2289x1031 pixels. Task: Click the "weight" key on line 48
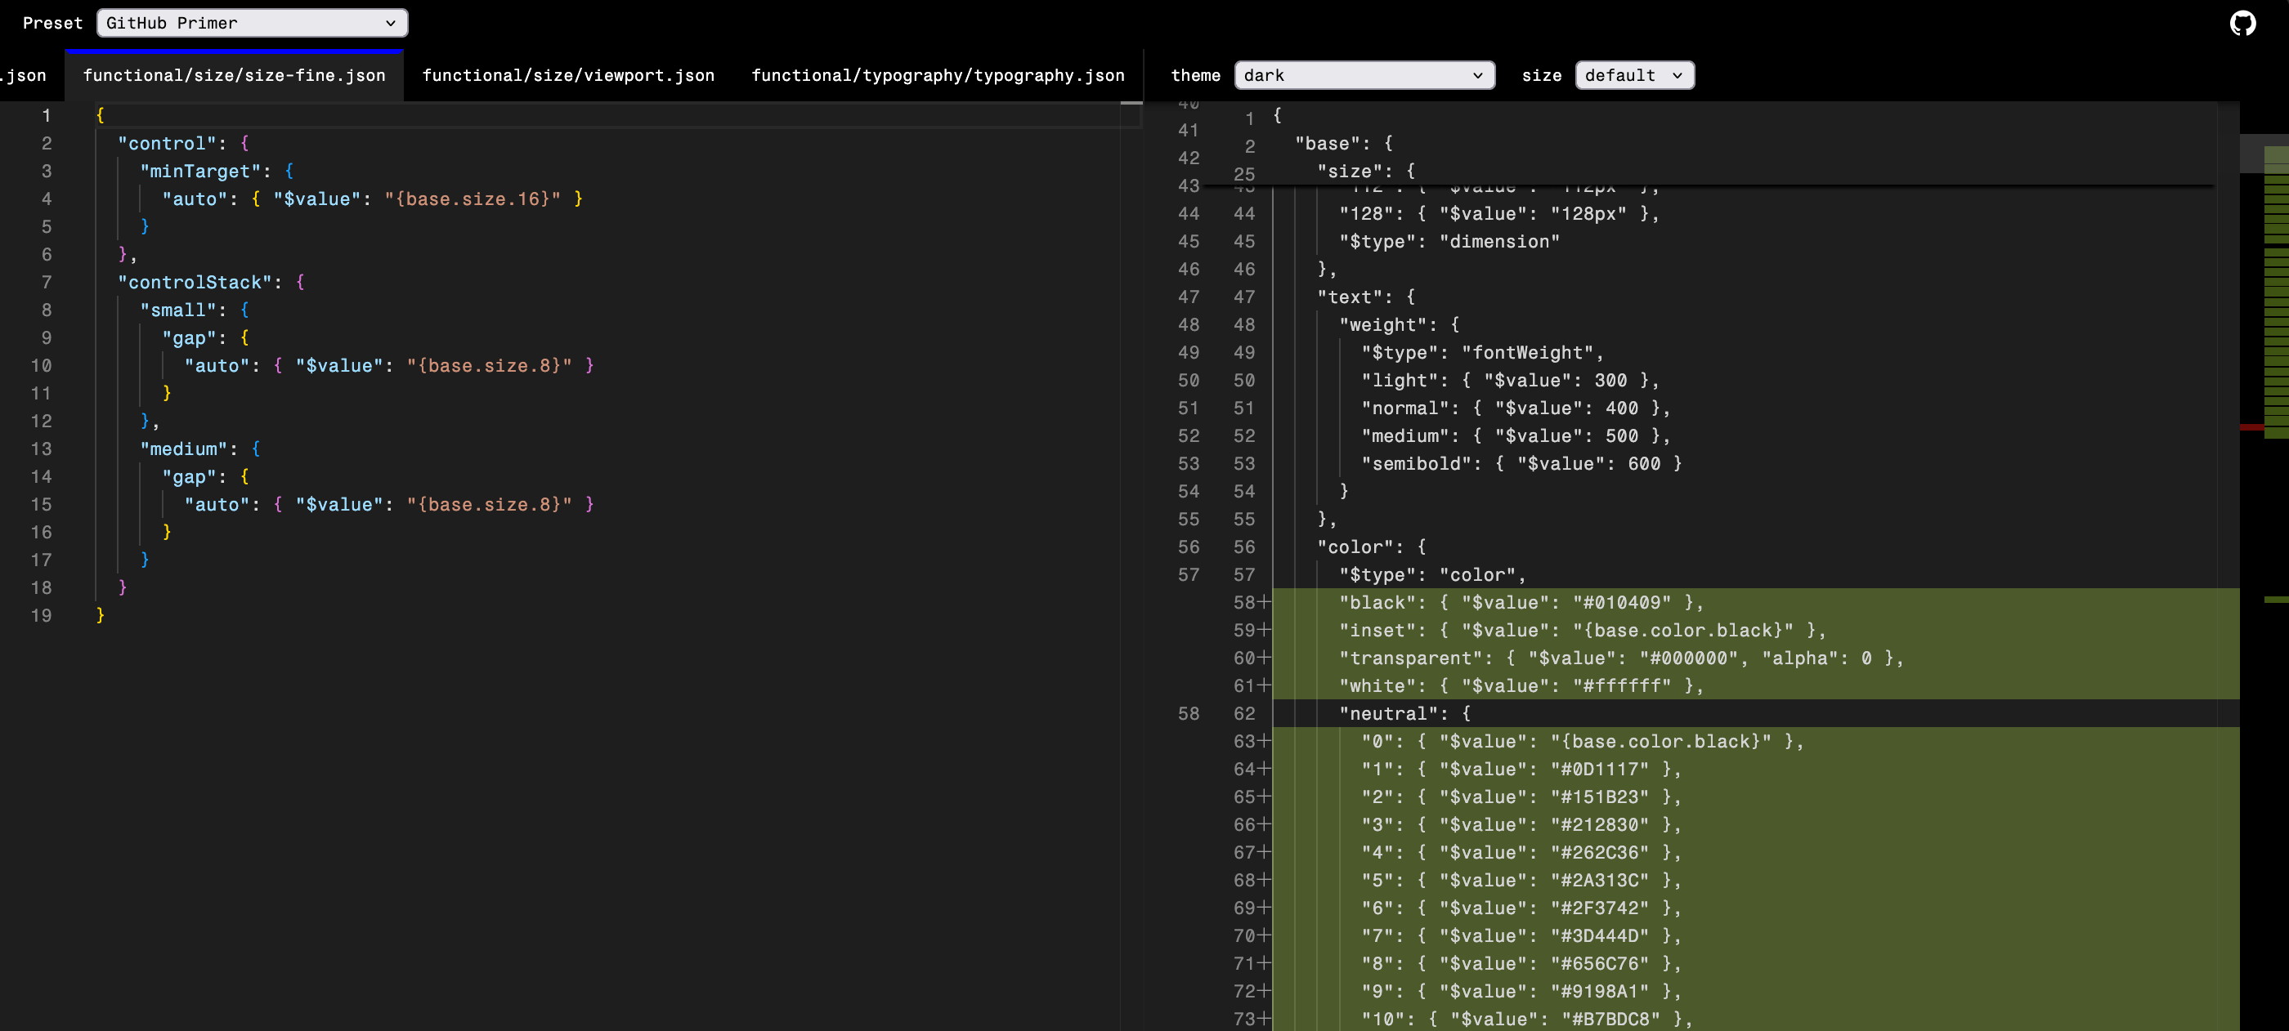[x=1383, y=325]
